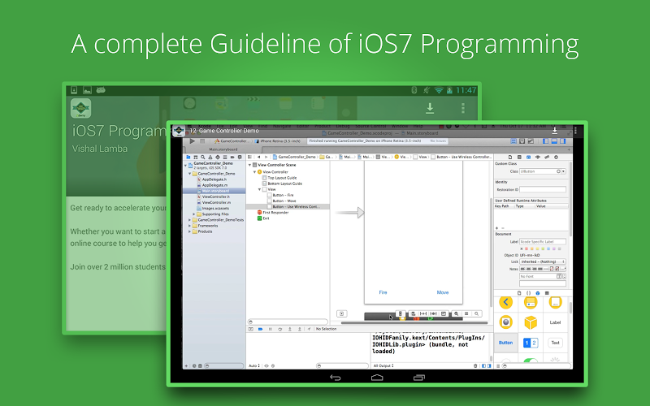Open the project navigator folder icon
650x406 pixels.
pos(188,157)
